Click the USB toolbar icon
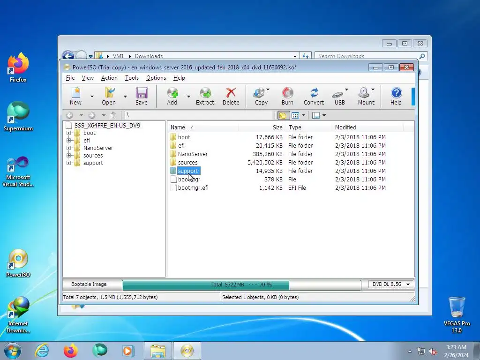The image size is (480, 360). click(x=339, y=96)
